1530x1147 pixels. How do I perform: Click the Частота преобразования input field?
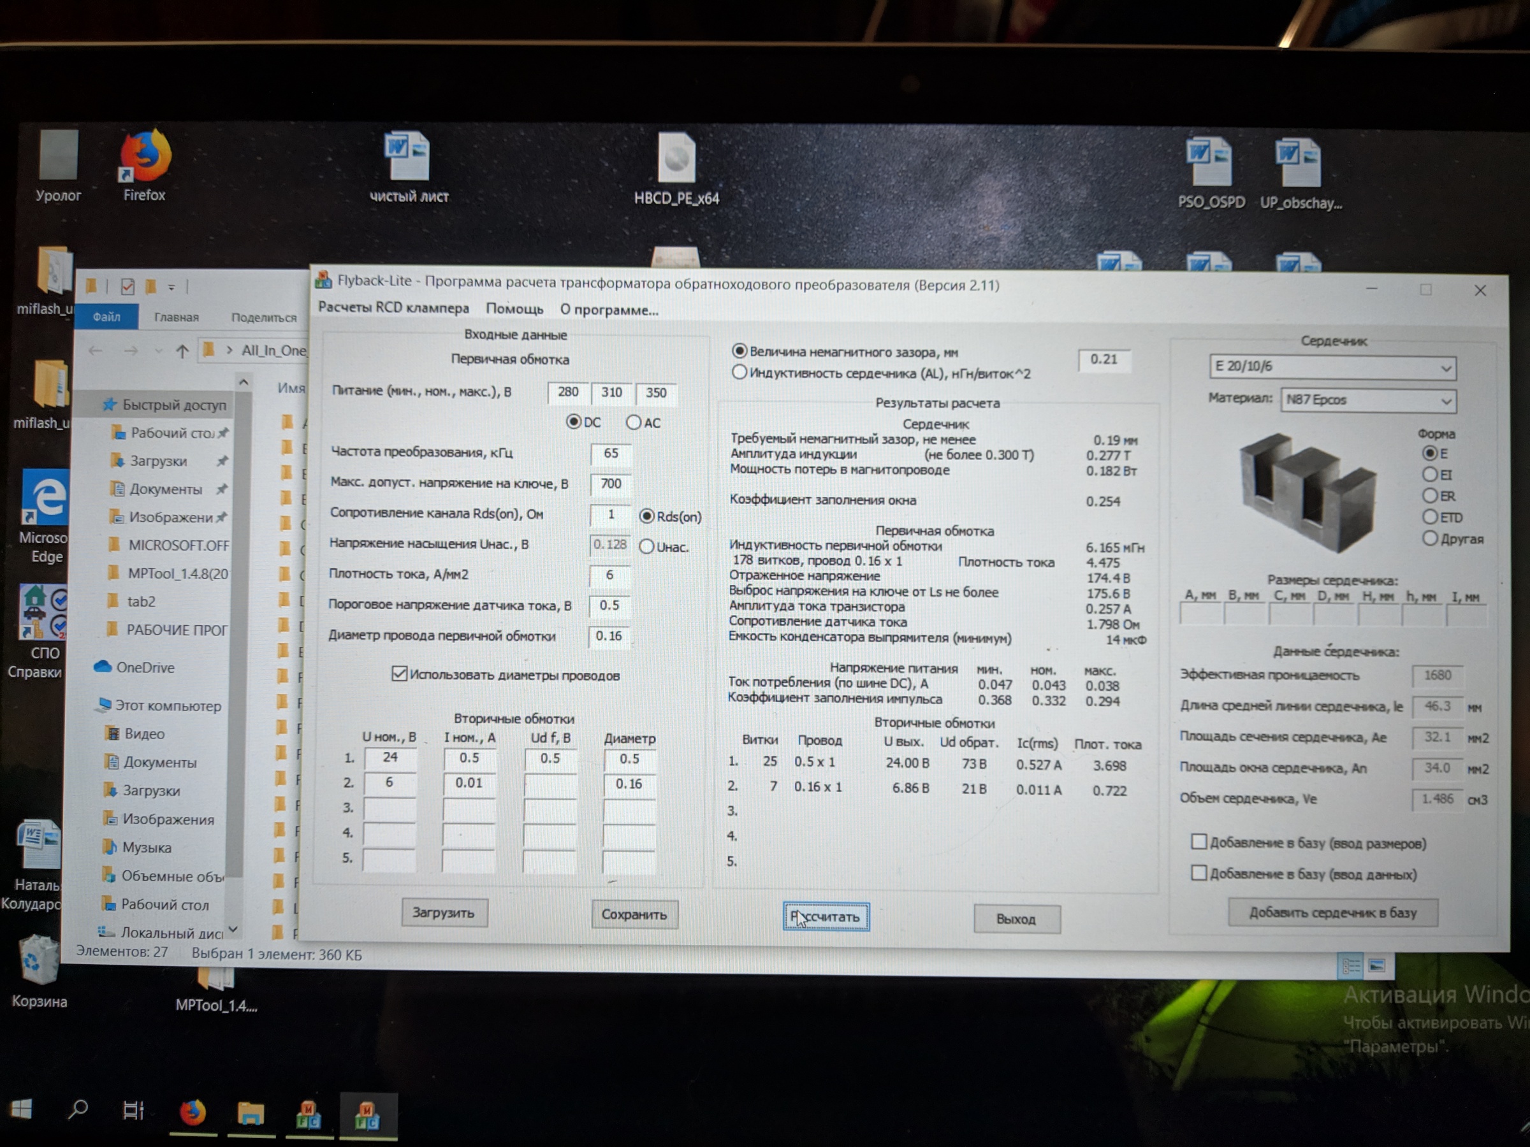pos(610,453)
